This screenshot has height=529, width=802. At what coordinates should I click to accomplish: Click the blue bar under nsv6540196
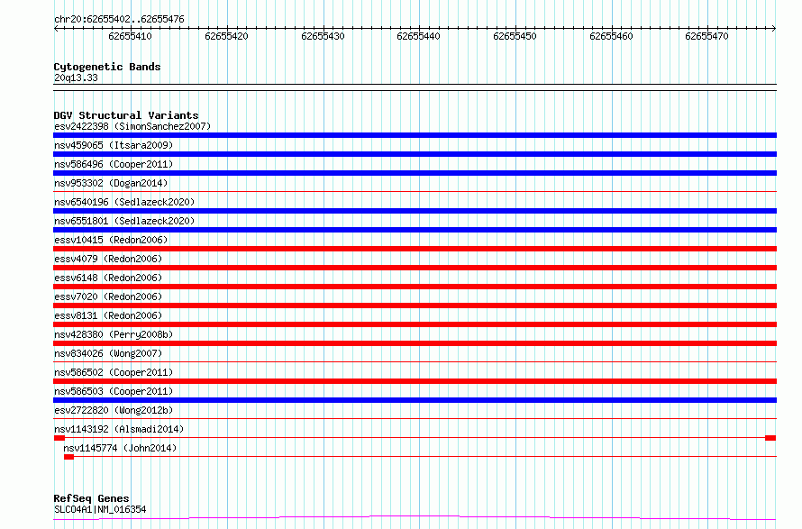click(x=415, y=211)
